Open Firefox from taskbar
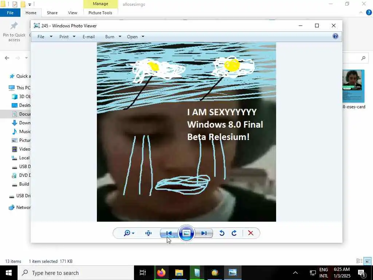The width and height of the screenshot is (373, 280). 161,273
